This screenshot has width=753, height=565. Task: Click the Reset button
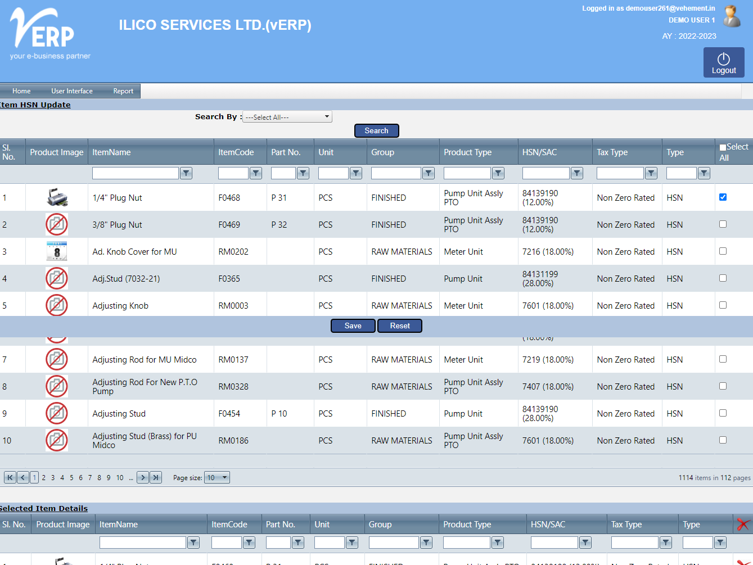coord(400,326)
